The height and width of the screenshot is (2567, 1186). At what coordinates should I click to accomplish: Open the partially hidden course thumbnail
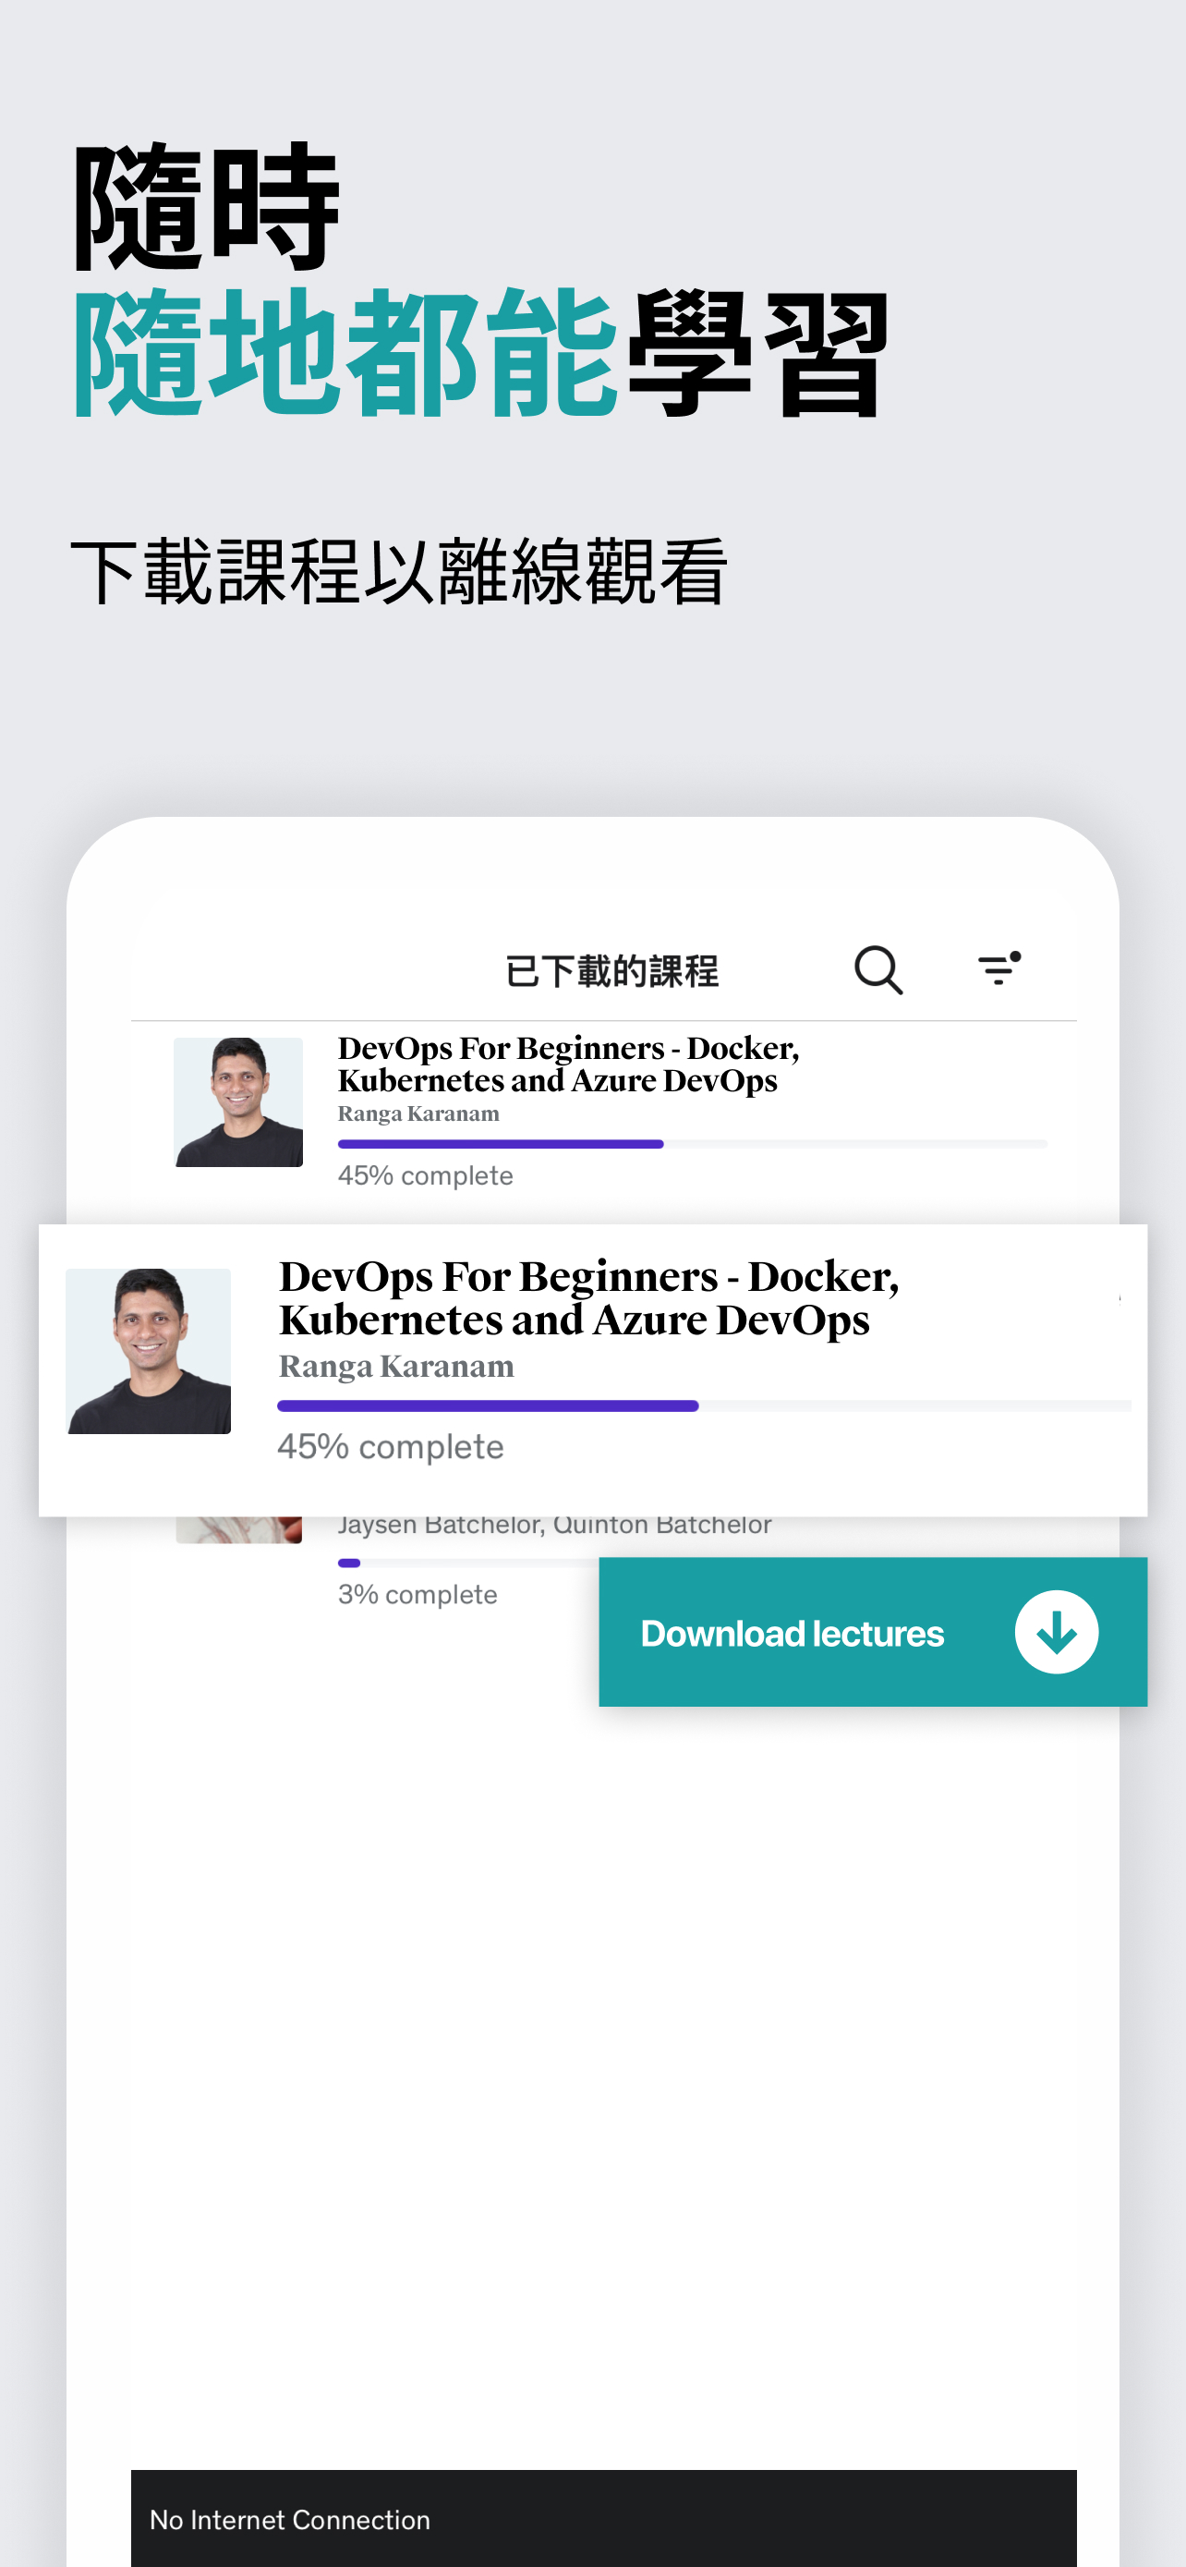click(x=238, y=1529)
